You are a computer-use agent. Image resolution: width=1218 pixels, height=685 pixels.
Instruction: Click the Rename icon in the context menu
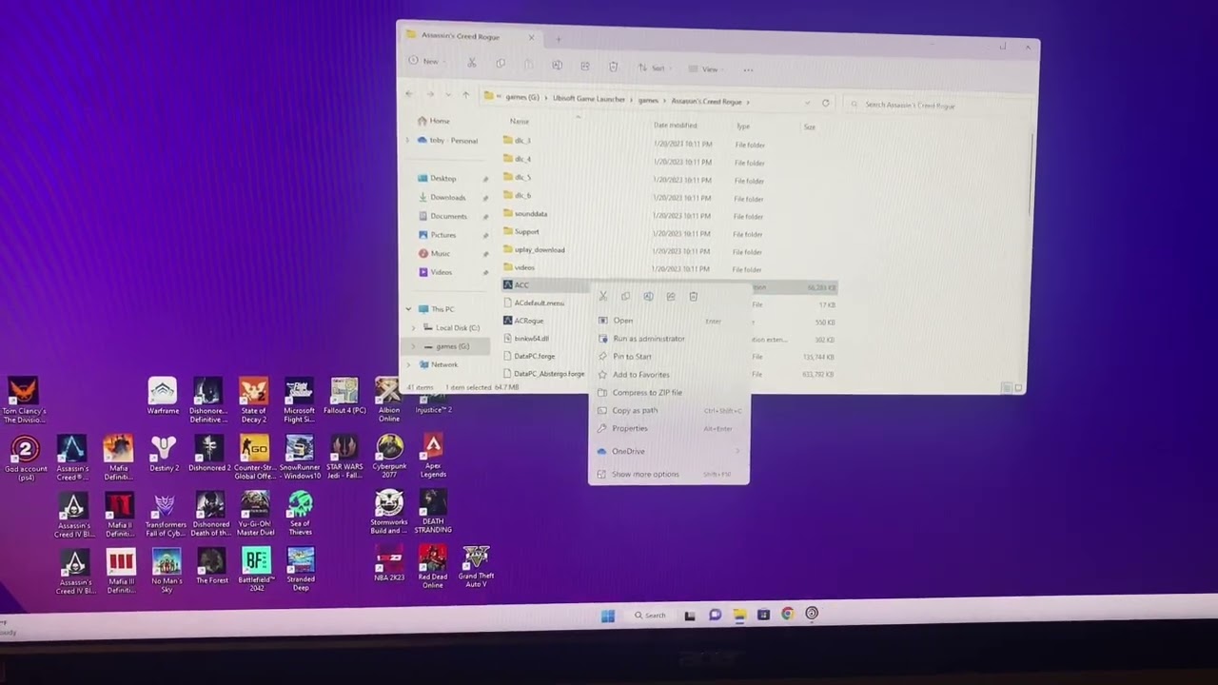click(x=648, y=296)
